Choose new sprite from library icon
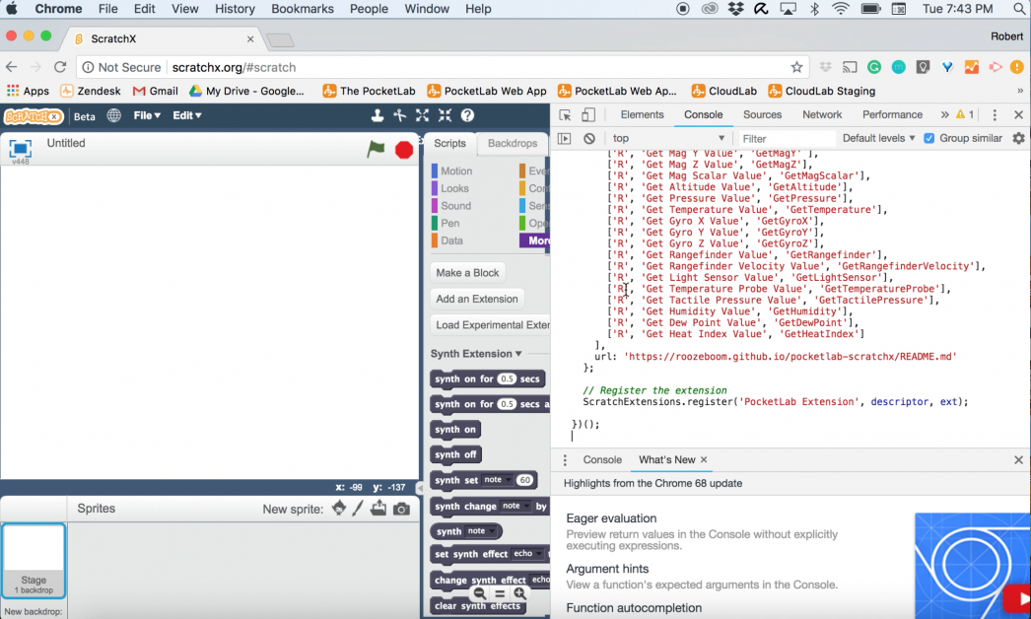Screen dimensions: 1031x619 (339, 508)
